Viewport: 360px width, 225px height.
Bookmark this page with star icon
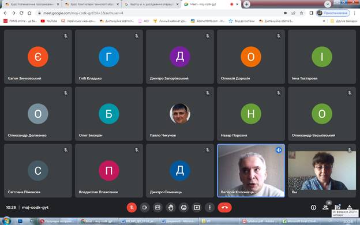click(302, 13)
